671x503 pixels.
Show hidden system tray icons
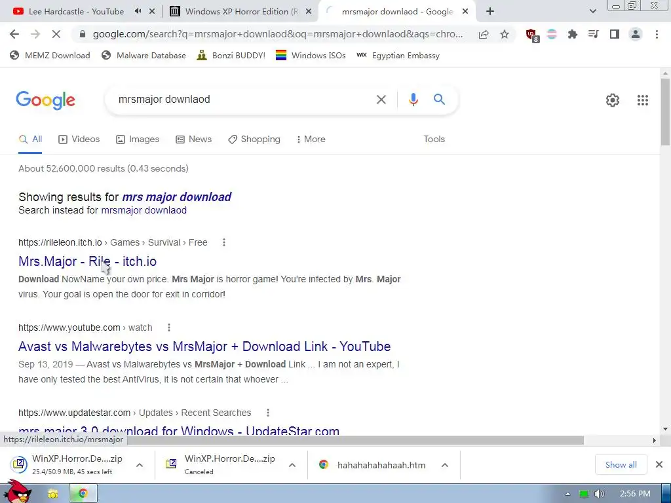567,494
